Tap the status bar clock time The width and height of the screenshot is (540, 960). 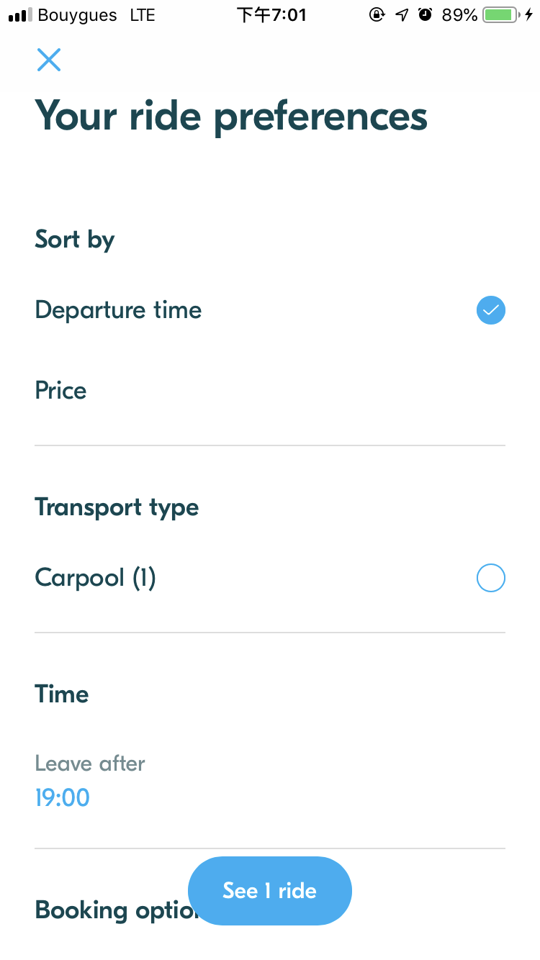[x=271, y=15]
